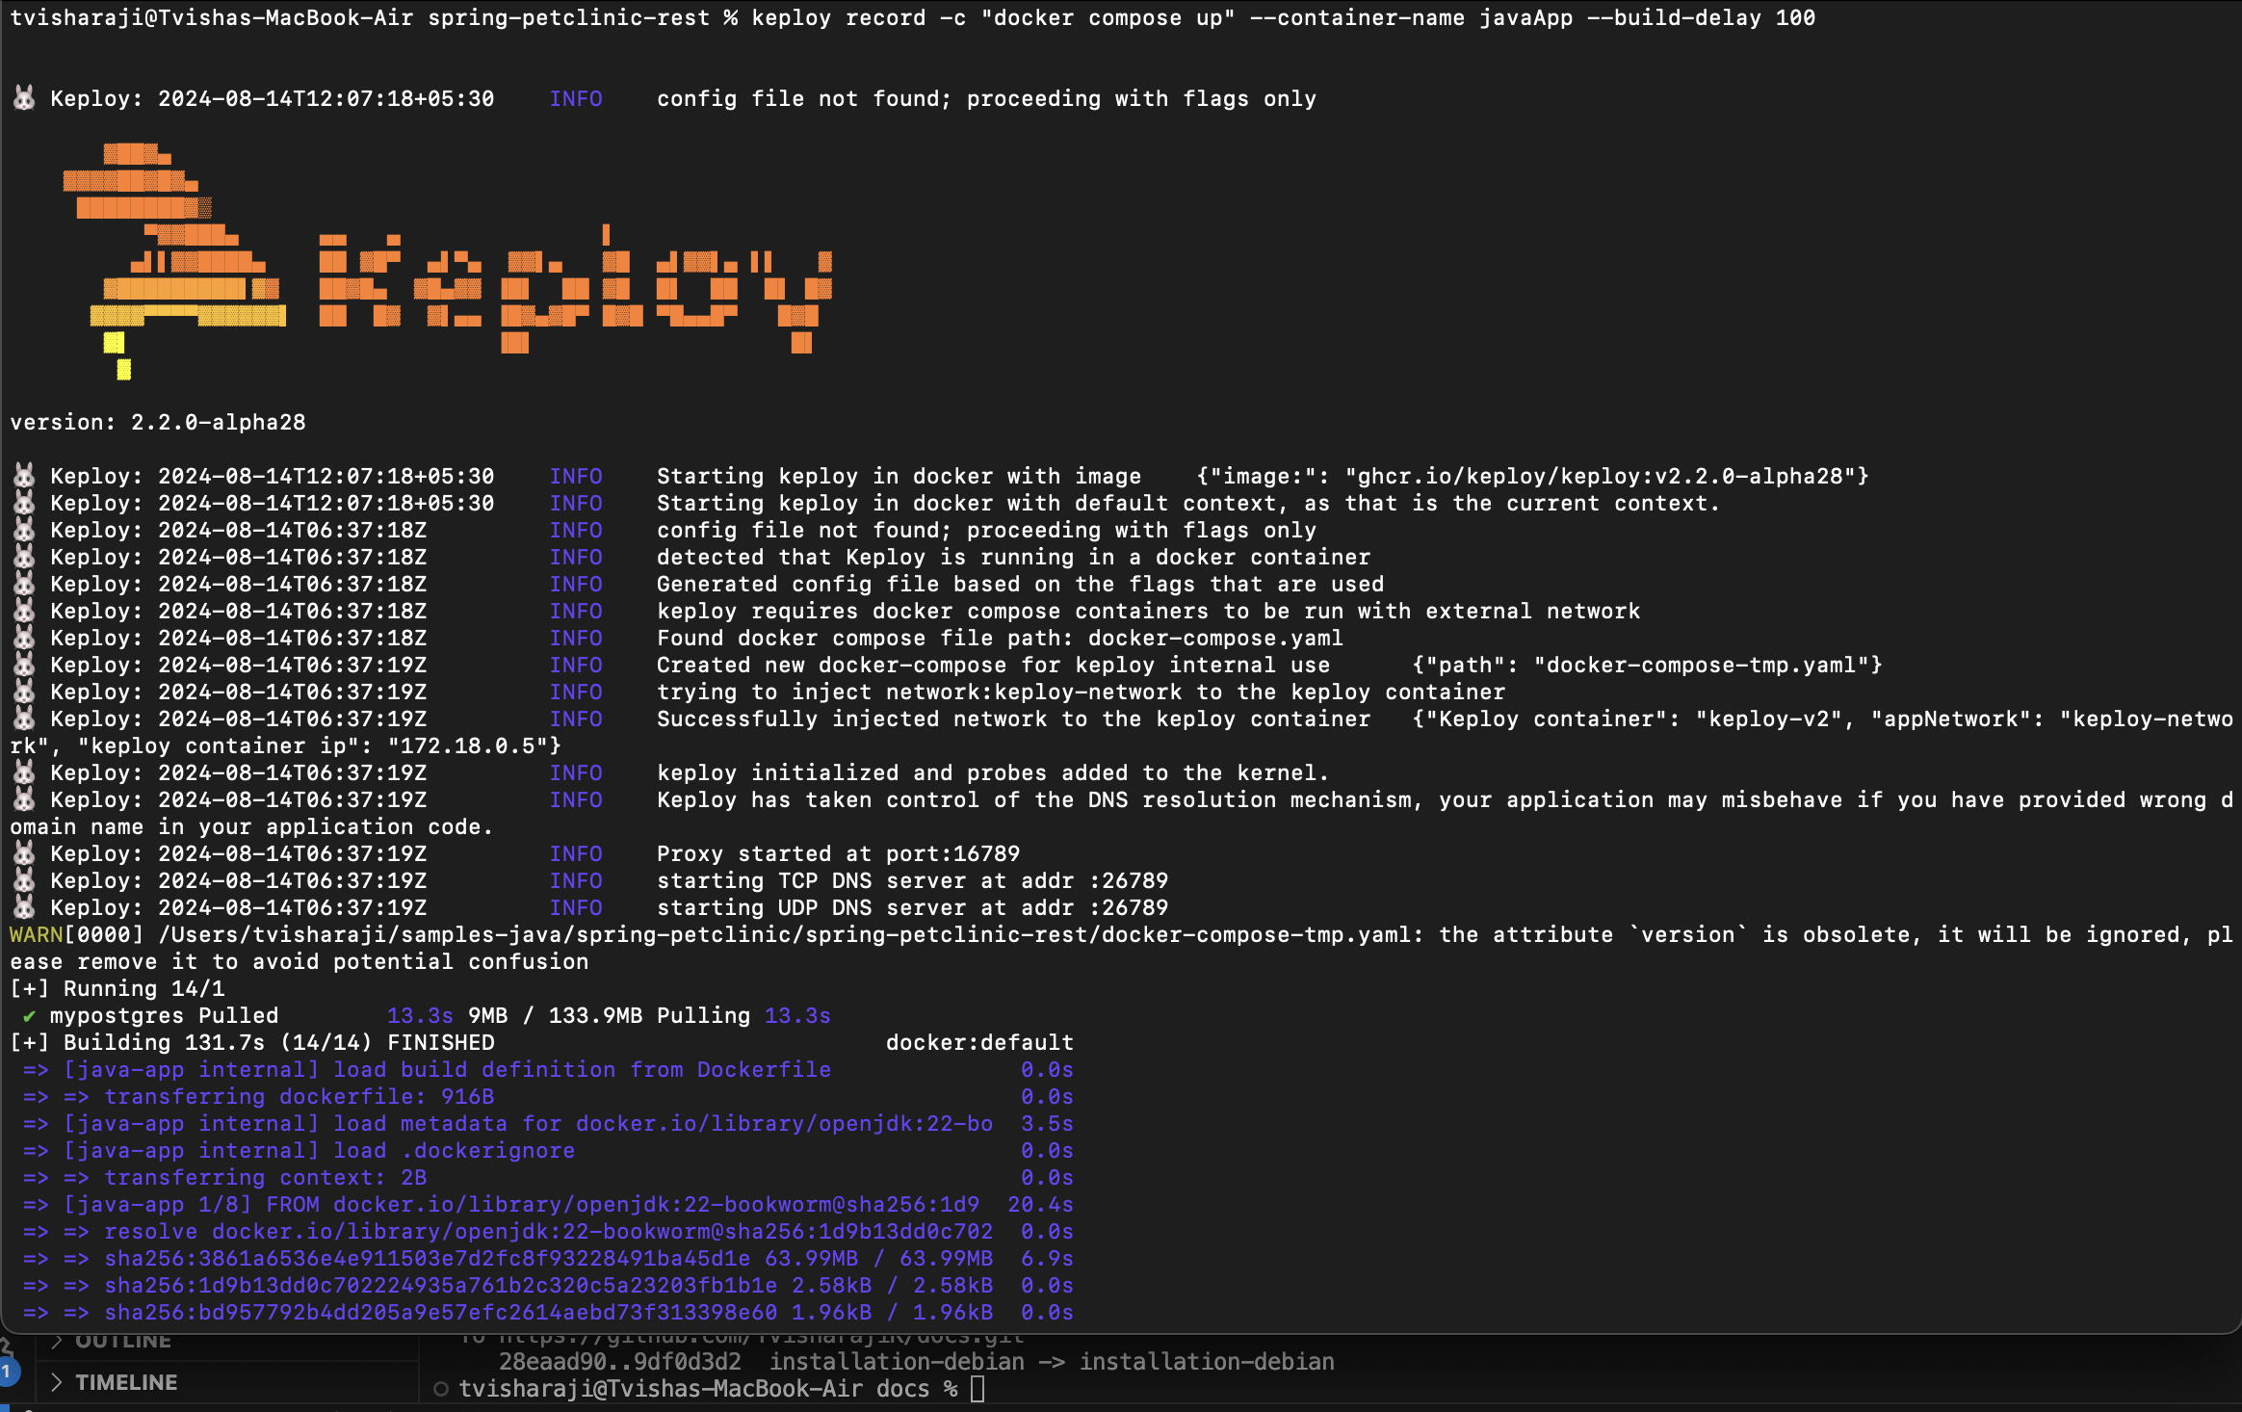The image size is (2242, 1412).
Task: Click the circle marker before the docs prompt
Action: [441, 1388]
